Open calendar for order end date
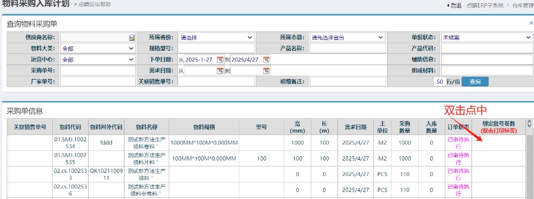The image size is (534, 199). coord(266,60)
